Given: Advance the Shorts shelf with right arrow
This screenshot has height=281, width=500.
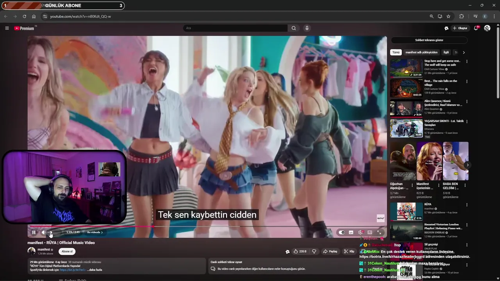Looking at the screenshot, I should (467, 165).
